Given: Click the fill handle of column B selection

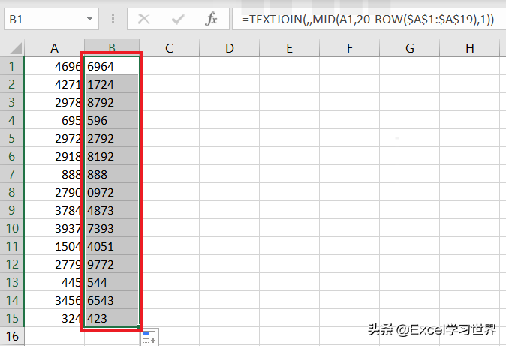Looking at the screenshot, I should coord(139,327).
